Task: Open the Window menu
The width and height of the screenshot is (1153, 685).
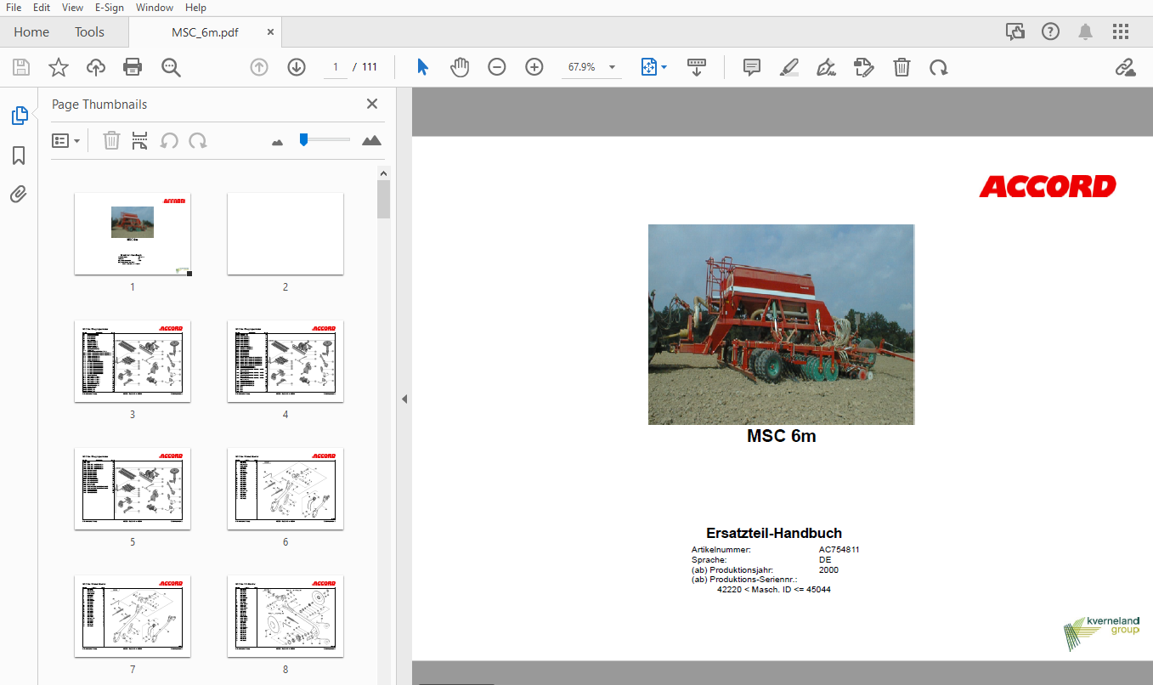Action: point(155,8)
